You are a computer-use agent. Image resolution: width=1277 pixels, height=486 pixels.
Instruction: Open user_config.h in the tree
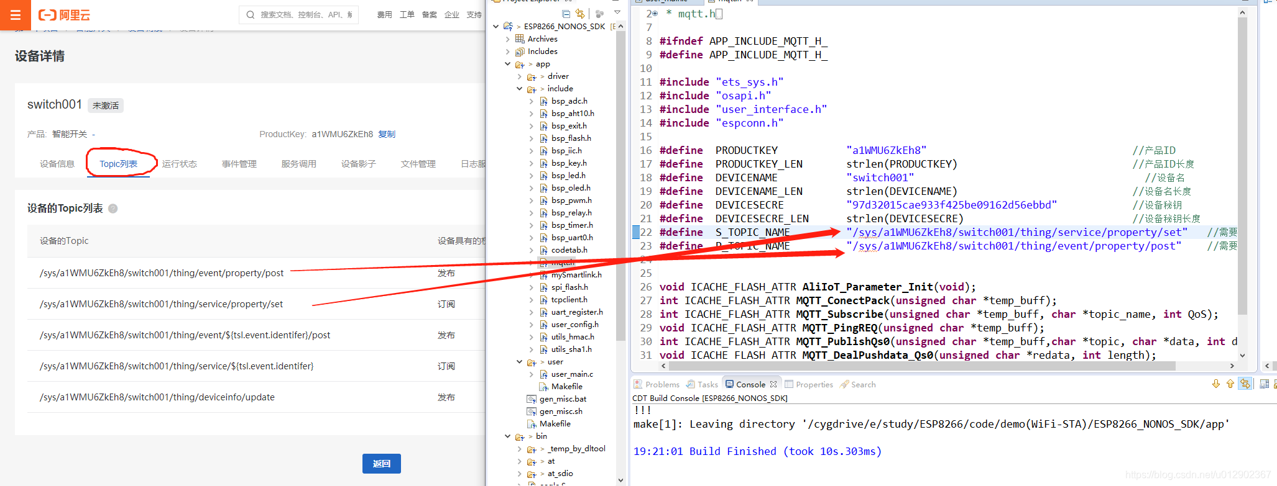[575, 325]
